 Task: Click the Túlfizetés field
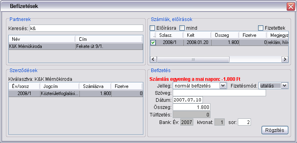[x=191, y=114]
